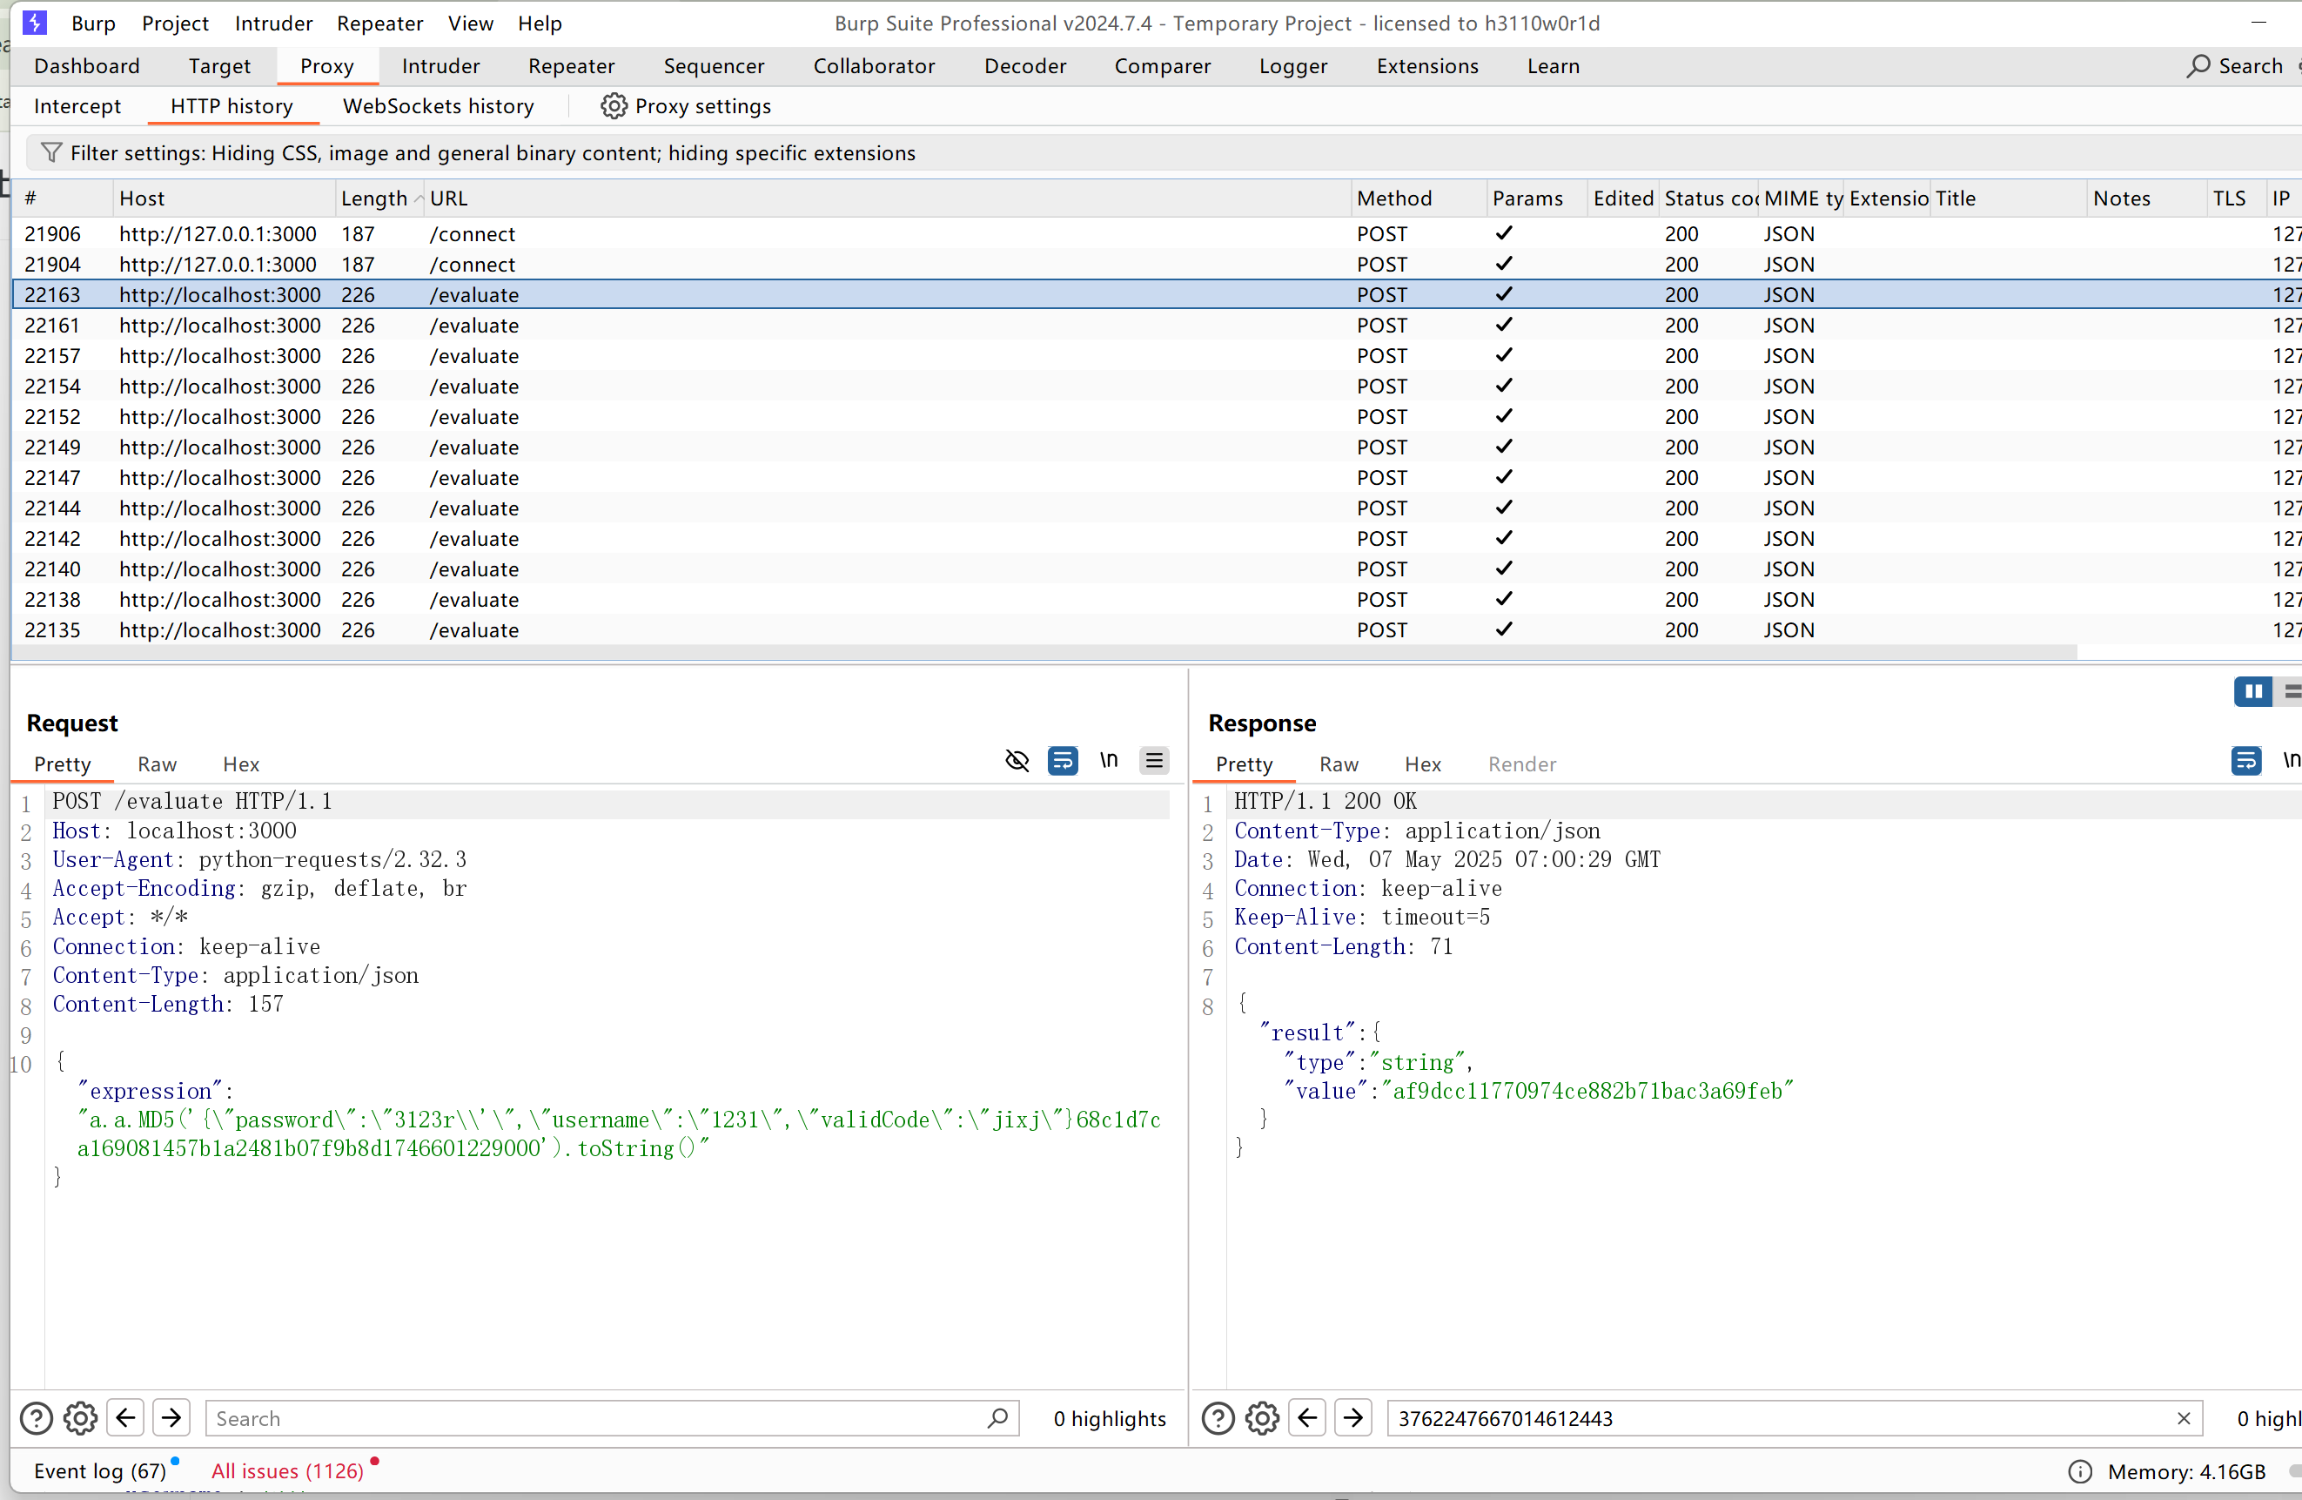
Task: Toggle request line-wrap button
Action: point(1062,762)
